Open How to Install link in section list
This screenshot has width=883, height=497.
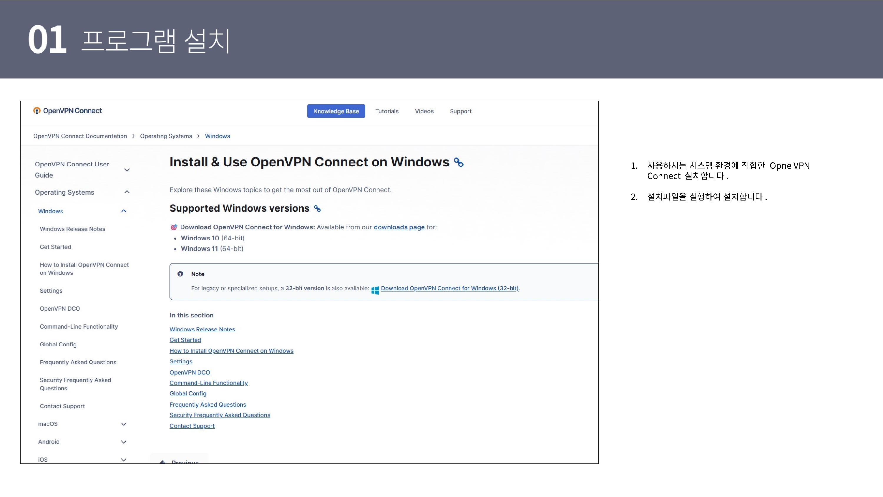[232, 351]
